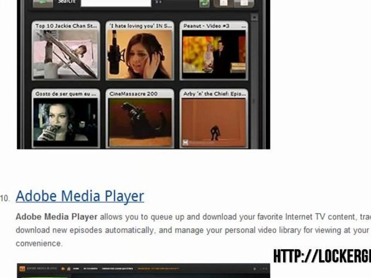Click the Top 10 Jackie Chan St... title
The height and width of the screenshot is (278, 371).
click(x=66, y=26)
